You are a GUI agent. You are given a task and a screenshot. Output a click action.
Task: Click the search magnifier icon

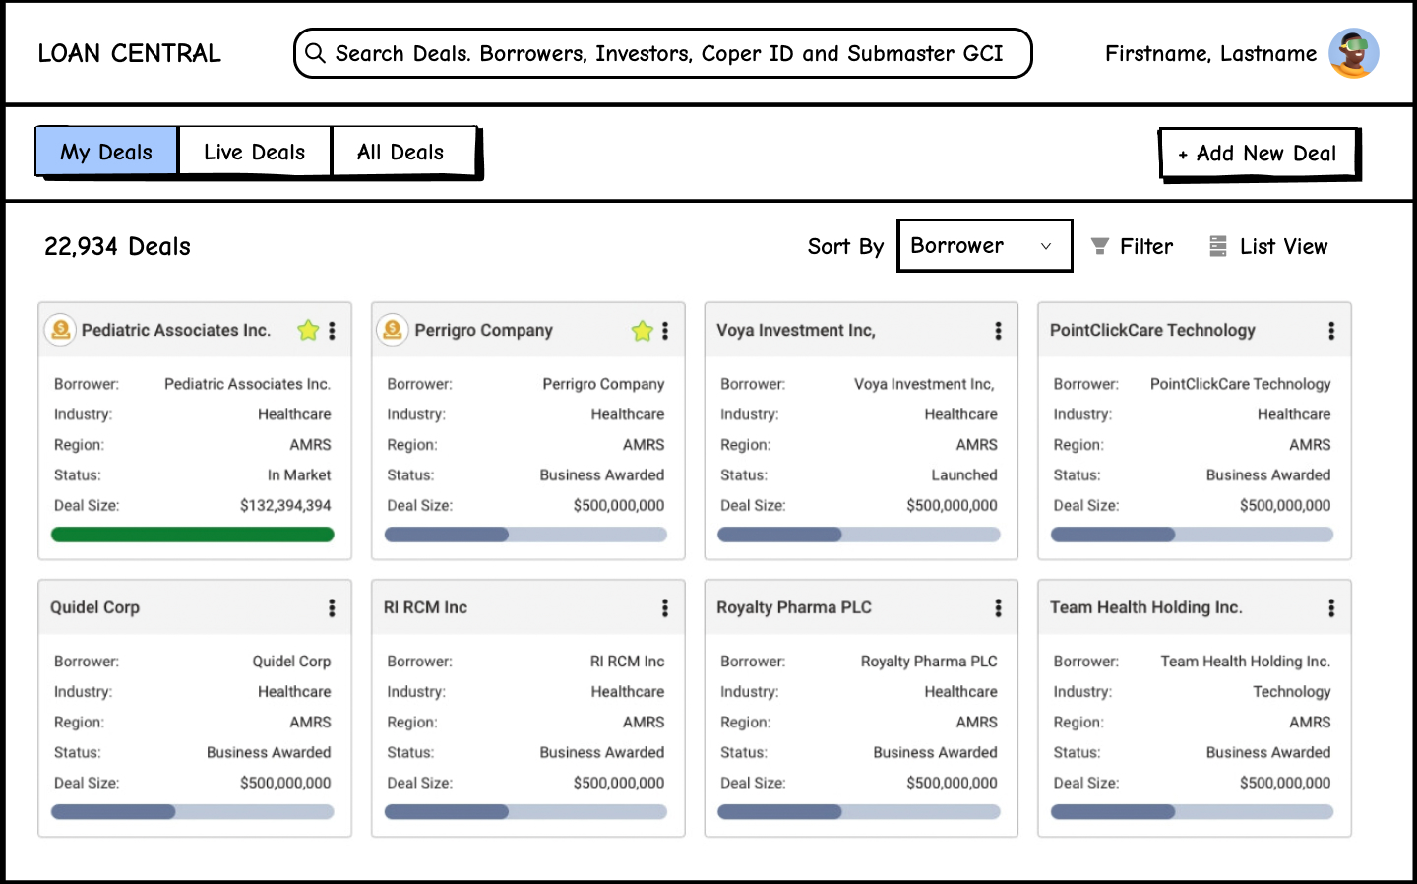[x=315, y=53]
